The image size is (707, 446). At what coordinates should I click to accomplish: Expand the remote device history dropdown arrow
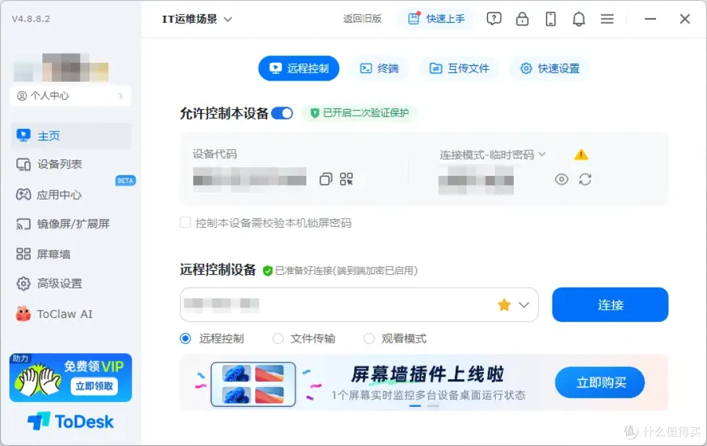[x=524, y=305]
